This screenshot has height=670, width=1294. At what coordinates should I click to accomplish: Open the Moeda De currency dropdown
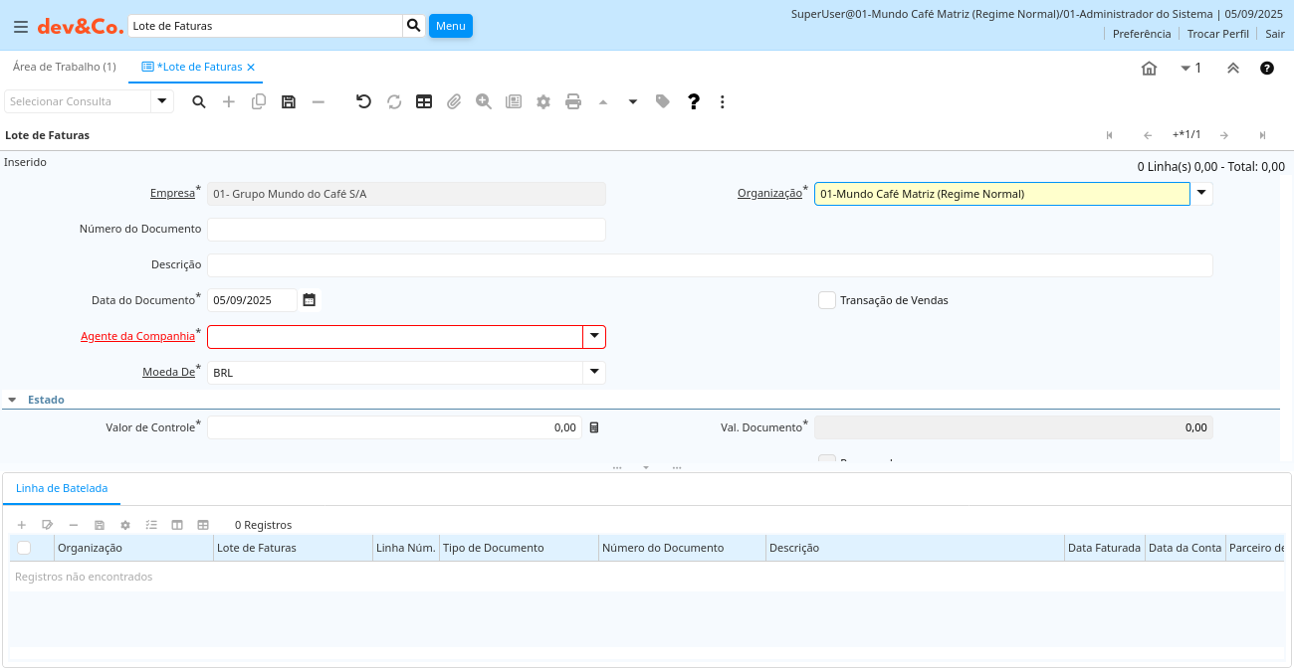coord(594,373)
